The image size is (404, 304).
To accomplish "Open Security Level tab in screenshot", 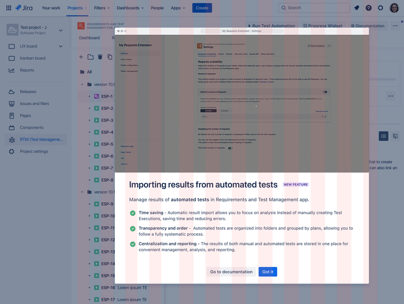I will click(x=241, y=54).
